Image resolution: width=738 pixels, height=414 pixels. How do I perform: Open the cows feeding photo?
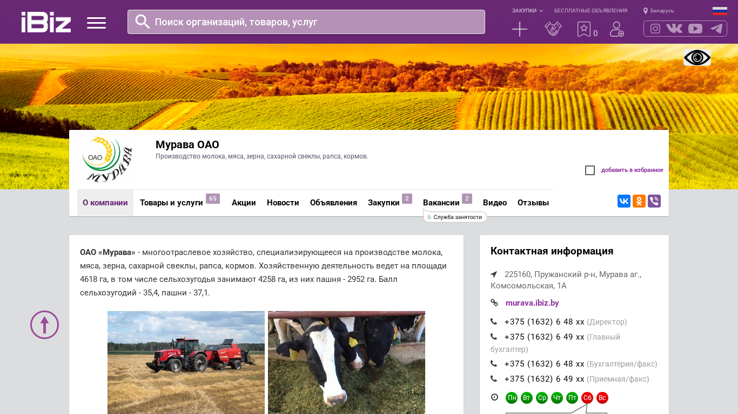(x=346, y=362)
